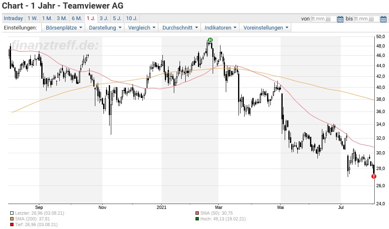
Task: Click the bis date input field
Action: (367, 19)
